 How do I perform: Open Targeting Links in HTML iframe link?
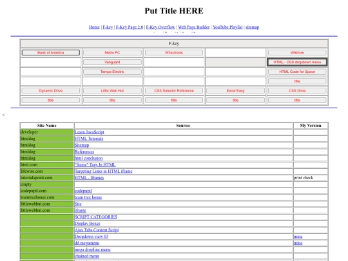[x=103, y=171]
